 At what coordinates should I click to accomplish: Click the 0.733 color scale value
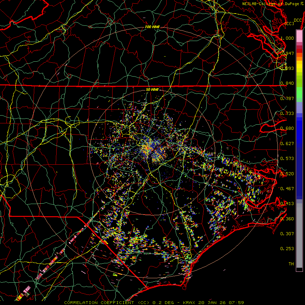click(287, 113)
